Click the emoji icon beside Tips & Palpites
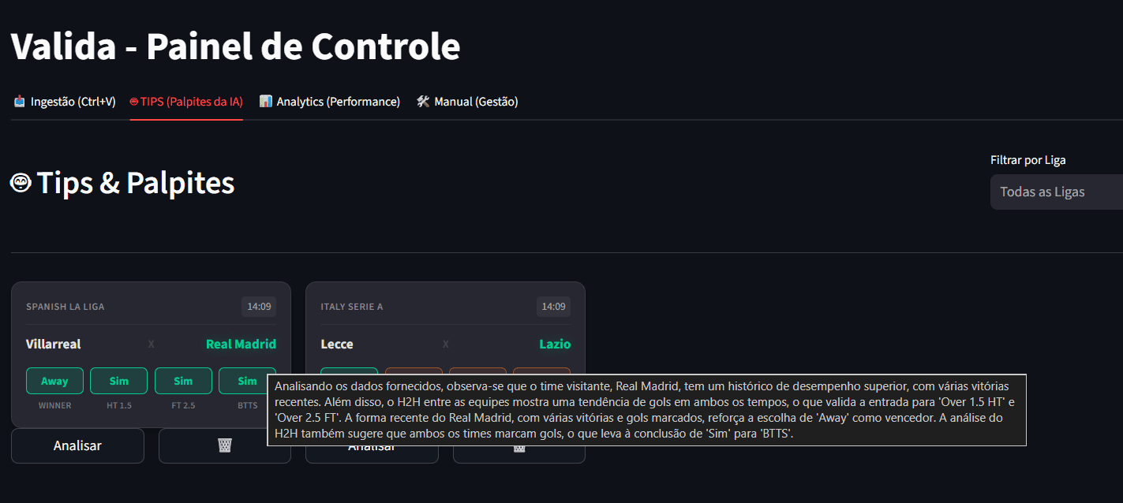 click(21, 183)
